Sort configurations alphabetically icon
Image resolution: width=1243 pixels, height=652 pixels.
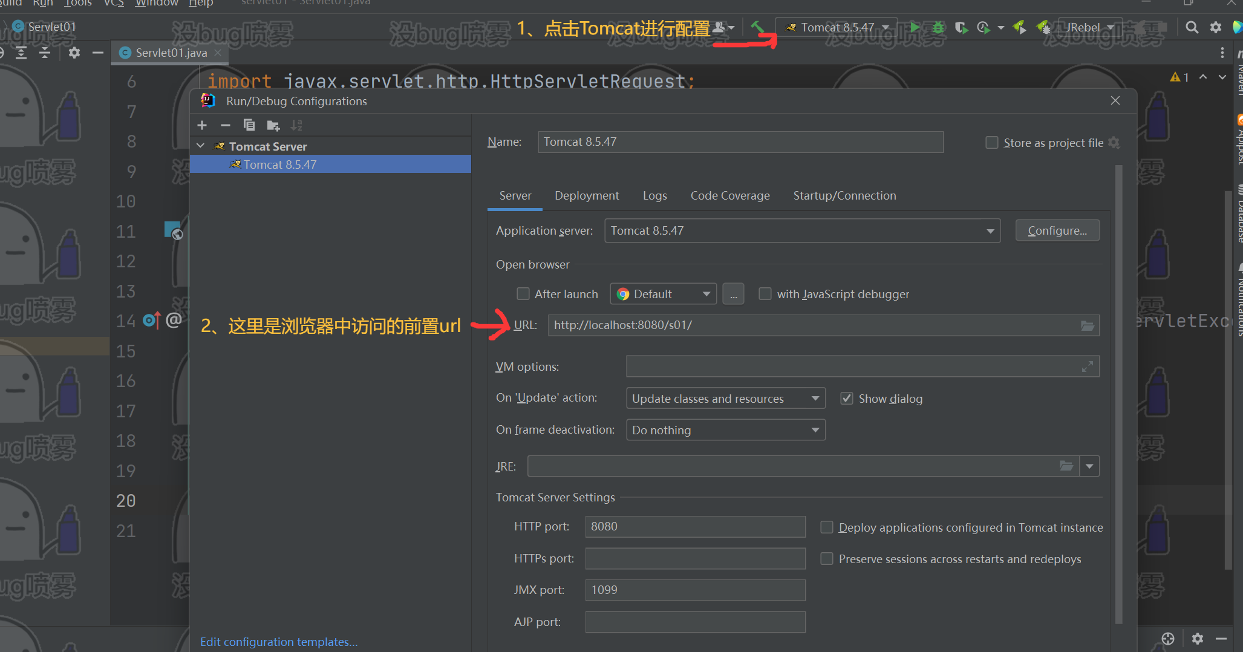pos(296,125)
